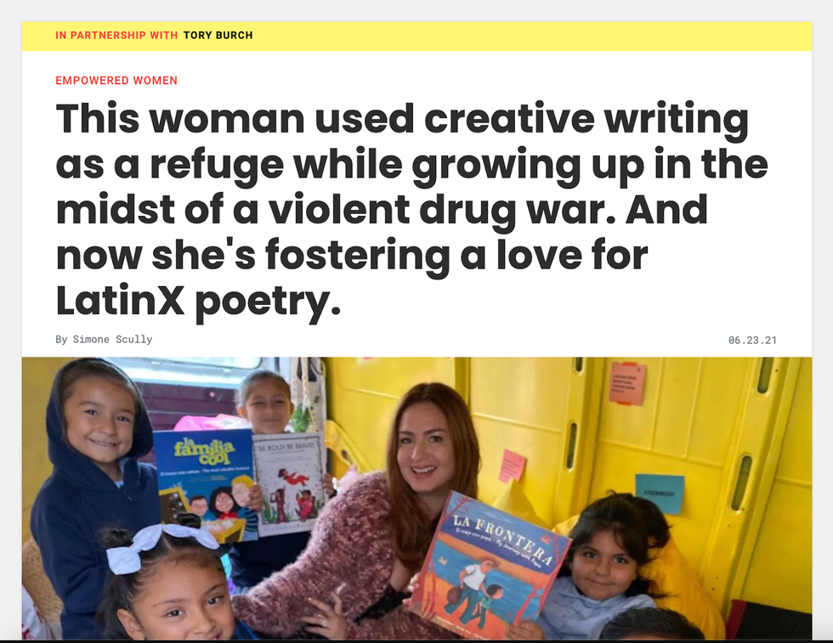This screenshot has width=833, height=643.
Task: Click the La Familia Cool book cover
Action: point(203,486)
